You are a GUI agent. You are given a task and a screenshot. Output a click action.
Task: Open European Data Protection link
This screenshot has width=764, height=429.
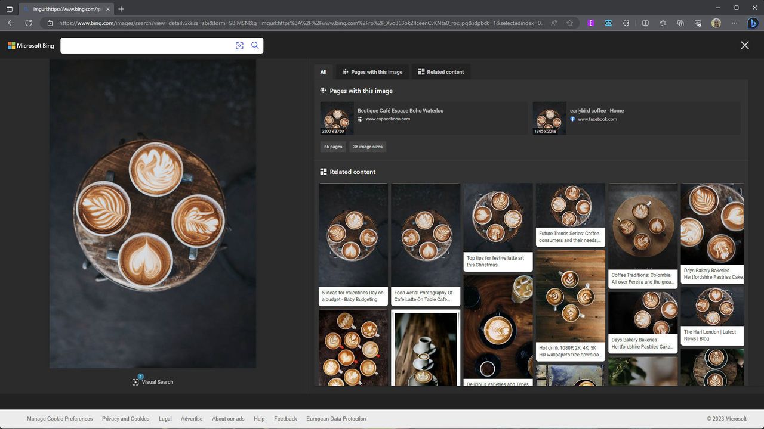[336, 419]
